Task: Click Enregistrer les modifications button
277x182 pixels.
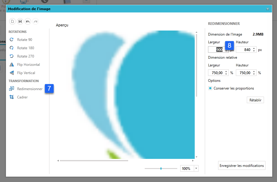Action: 241,166
